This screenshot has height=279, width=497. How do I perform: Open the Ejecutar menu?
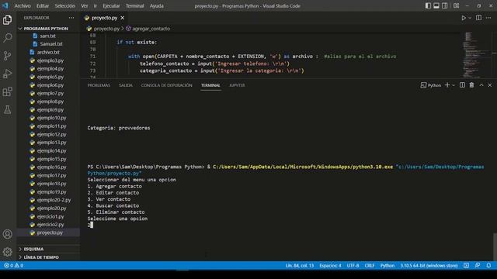[x=111, y=5]
